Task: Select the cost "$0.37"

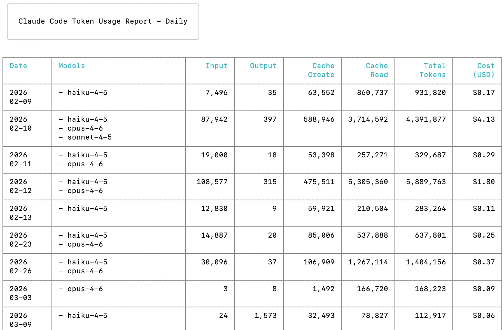Action: [x=484, y=262]
